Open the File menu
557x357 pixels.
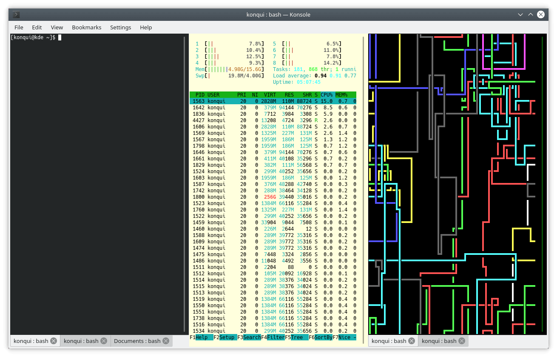[x=19, y=27]
